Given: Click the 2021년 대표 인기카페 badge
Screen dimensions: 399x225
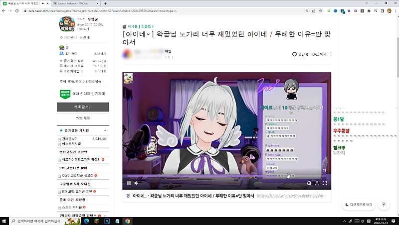Looking at the screenshot, I should (83, 94).
